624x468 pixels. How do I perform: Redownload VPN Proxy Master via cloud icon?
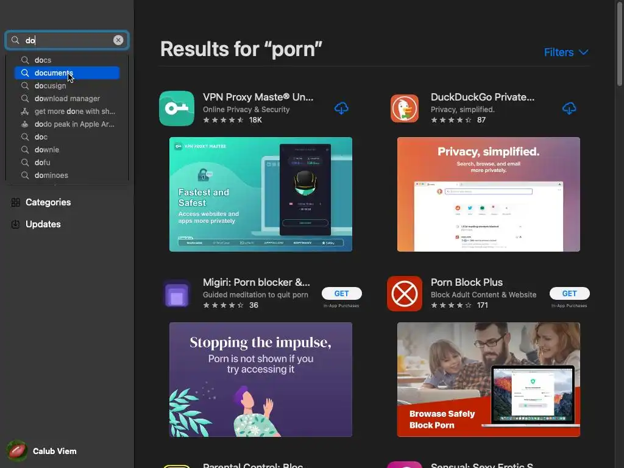point(341,108)
